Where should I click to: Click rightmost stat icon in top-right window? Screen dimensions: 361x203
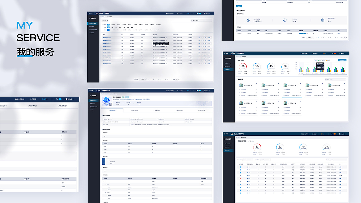coord(322,20)
